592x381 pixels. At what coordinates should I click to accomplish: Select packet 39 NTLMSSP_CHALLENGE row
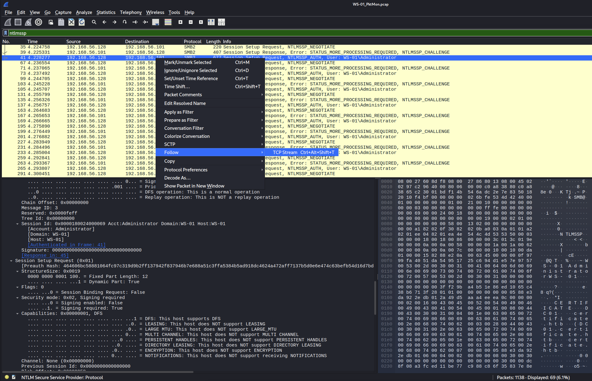pos(297,52)
